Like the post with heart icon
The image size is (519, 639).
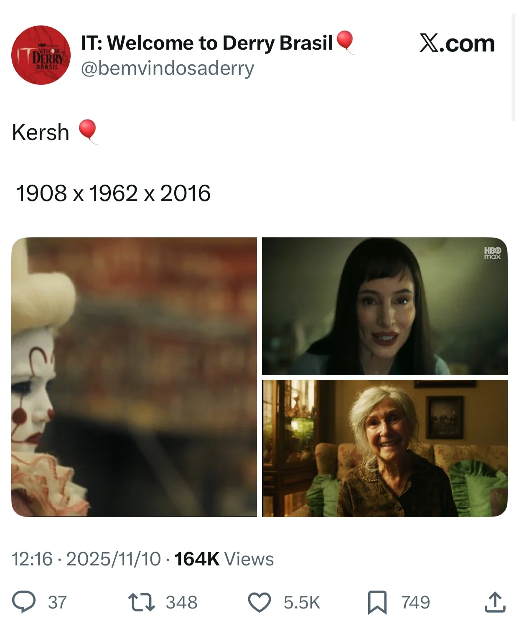point(259,603)
